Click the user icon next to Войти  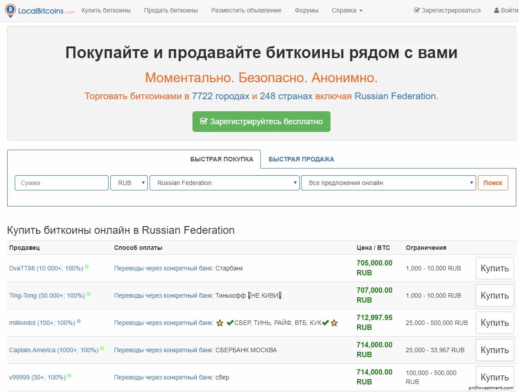497,10
